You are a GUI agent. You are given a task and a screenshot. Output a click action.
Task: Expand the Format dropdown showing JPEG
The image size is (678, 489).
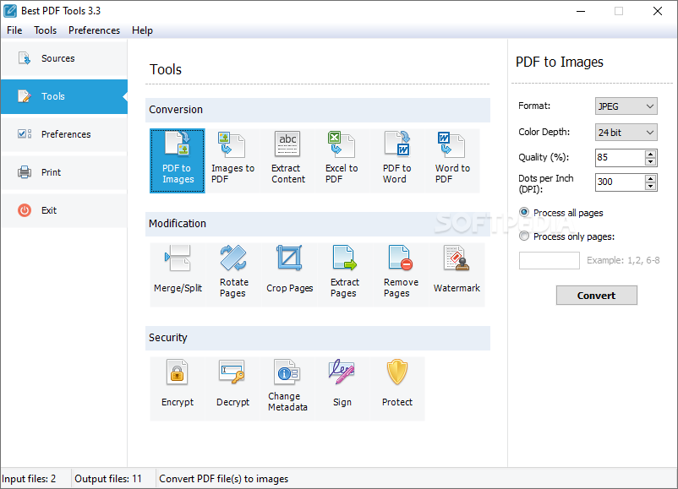point(626,106)
